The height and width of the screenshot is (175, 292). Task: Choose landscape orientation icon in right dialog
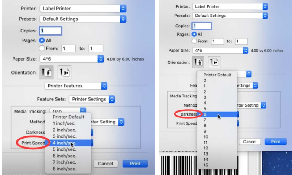pyautogui.click(x=214, y=62)
